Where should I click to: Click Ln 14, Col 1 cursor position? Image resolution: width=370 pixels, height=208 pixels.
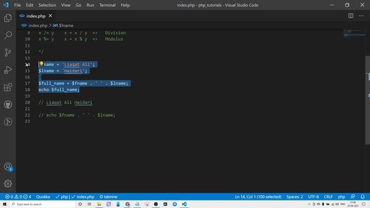(258, 196)
